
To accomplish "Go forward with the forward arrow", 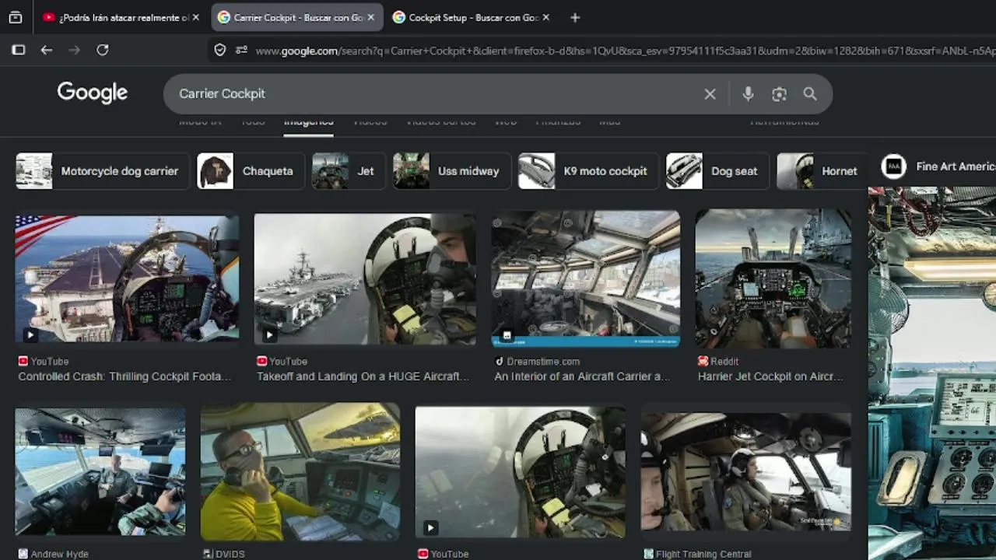I will tap(75, 50).
